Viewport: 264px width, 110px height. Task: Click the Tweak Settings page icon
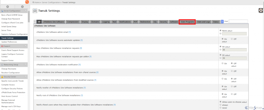(35, 11)
